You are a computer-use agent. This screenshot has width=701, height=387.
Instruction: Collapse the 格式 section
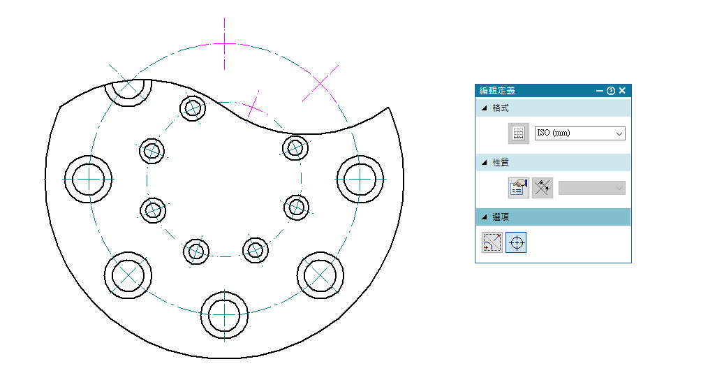point(484,108)
